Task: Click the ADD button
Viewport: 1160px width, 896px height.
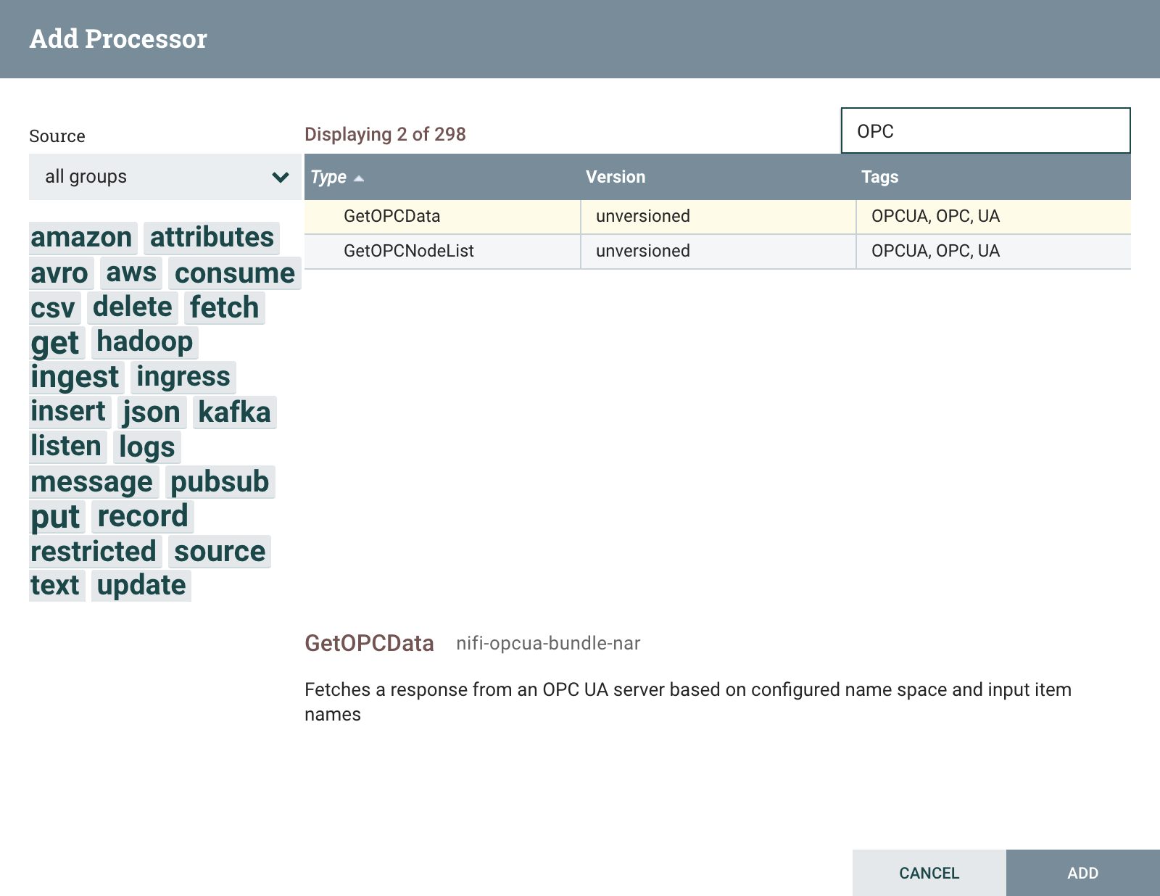Action: tap(1082, 873)
